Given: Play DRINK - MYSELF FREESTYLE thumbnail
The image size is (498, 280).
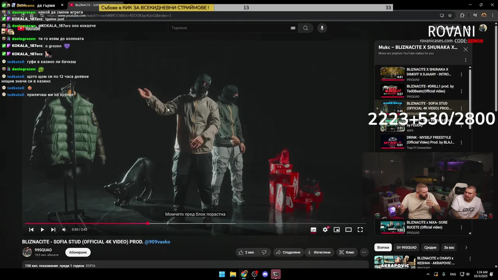Looking at the screenshot, I should 393,142.
